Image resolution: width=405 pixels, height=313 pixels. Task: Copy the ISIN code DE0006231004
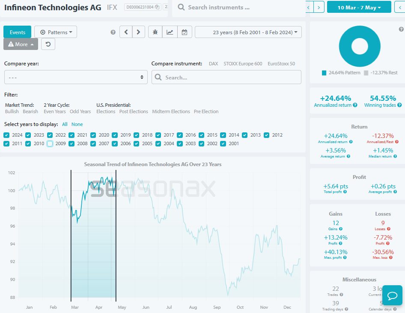(157, 7)
